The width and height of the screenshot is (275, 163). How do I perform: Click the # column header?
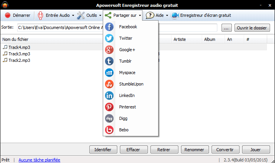[256, 39]
